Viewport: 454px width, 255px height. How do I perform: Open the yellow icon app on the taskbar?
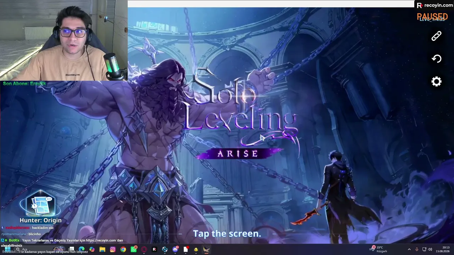[196, 249]
